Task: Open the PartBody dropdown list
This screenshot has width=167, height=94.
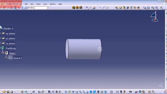Action: pyautogui.click(x=47, y=8)
